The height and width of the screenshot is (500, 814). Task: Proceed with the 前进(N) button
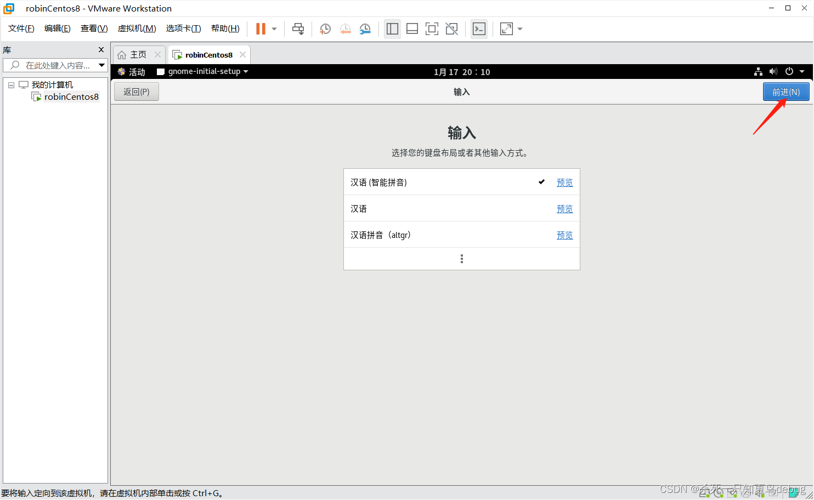[x=786, y=92]
